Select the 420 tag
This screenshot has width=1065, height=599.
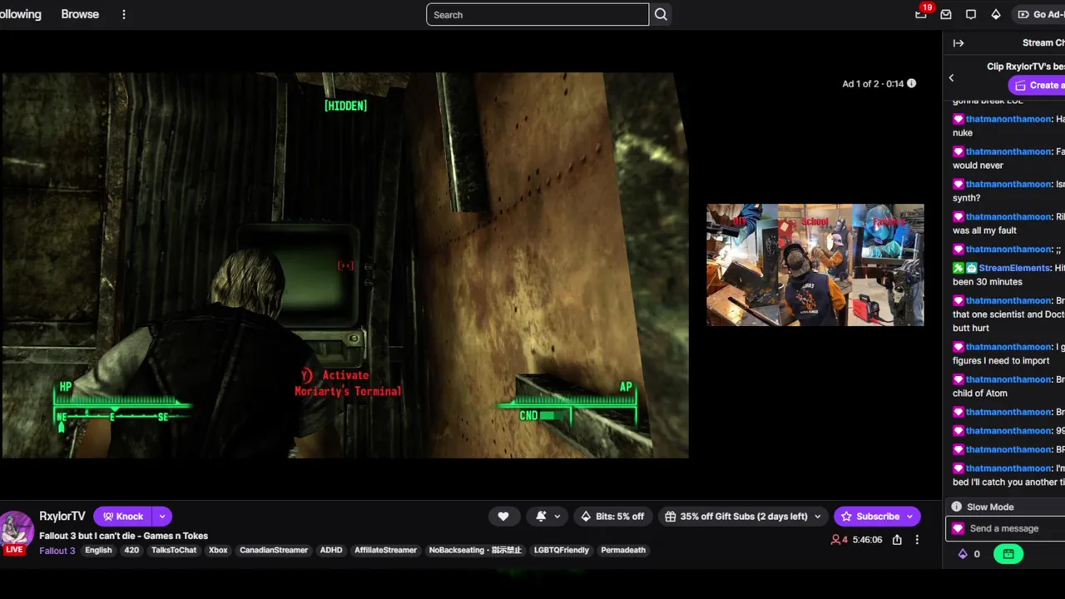pyautogui.click(x=131, y=551)
